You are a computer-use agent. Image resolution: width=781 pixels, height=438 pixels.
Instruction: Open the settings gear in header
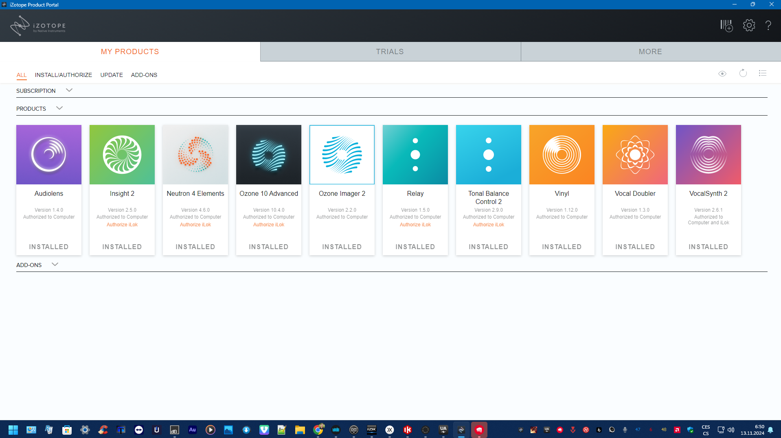click(749, 25)
